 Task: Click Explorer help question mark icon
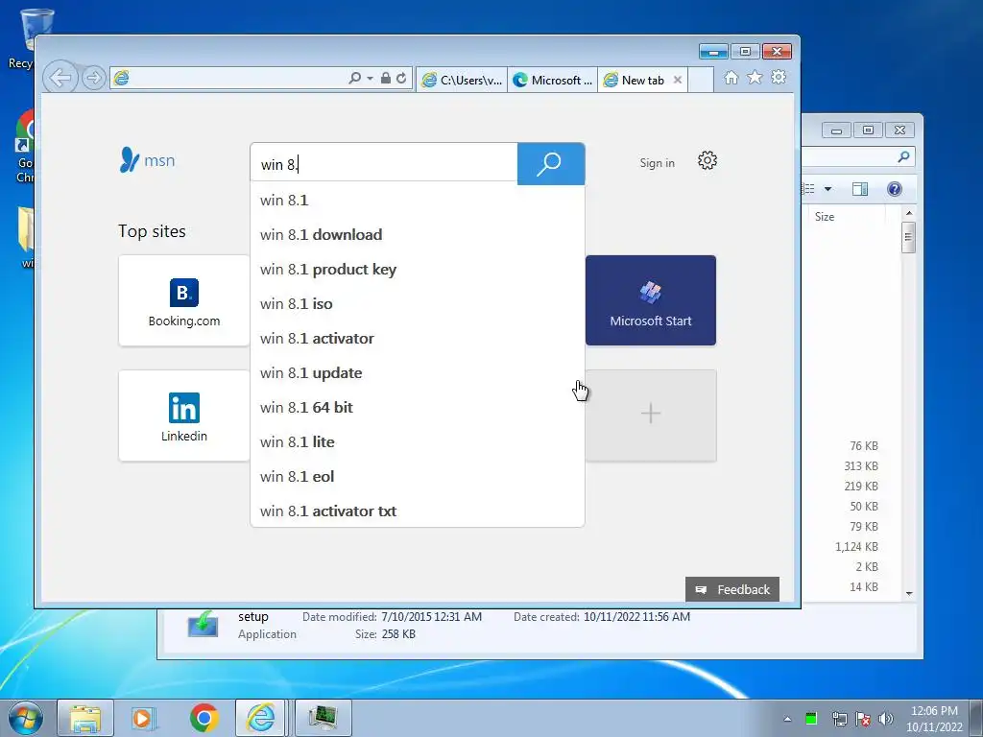pos(895,189)
